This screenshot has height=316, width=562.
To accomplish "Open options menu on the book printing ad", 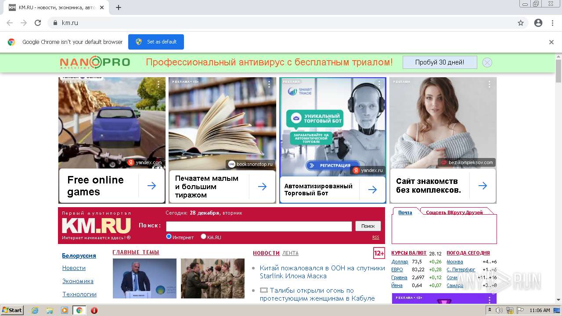I will [x=269, y=84].
